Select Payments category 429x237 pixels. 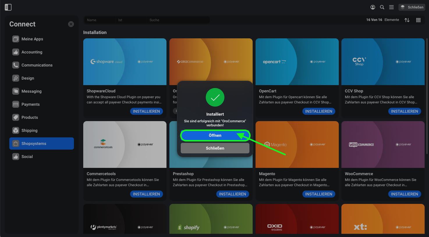point(42,104)
